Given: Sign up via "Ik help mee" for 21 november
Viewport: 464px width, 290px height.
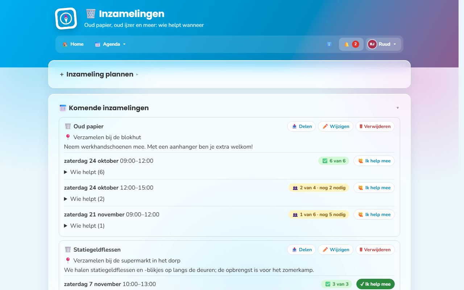Looking at the screenshot, I should click(x=374, y=215).
